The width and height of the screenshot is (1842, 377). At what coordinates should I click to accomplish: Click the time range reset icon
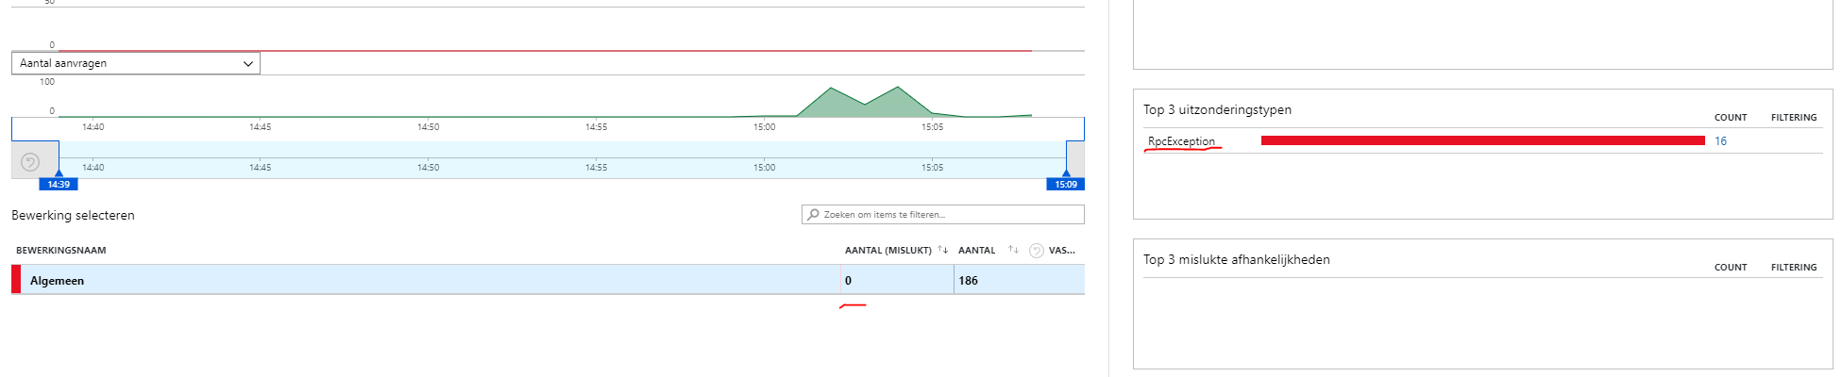pos(30,161)
